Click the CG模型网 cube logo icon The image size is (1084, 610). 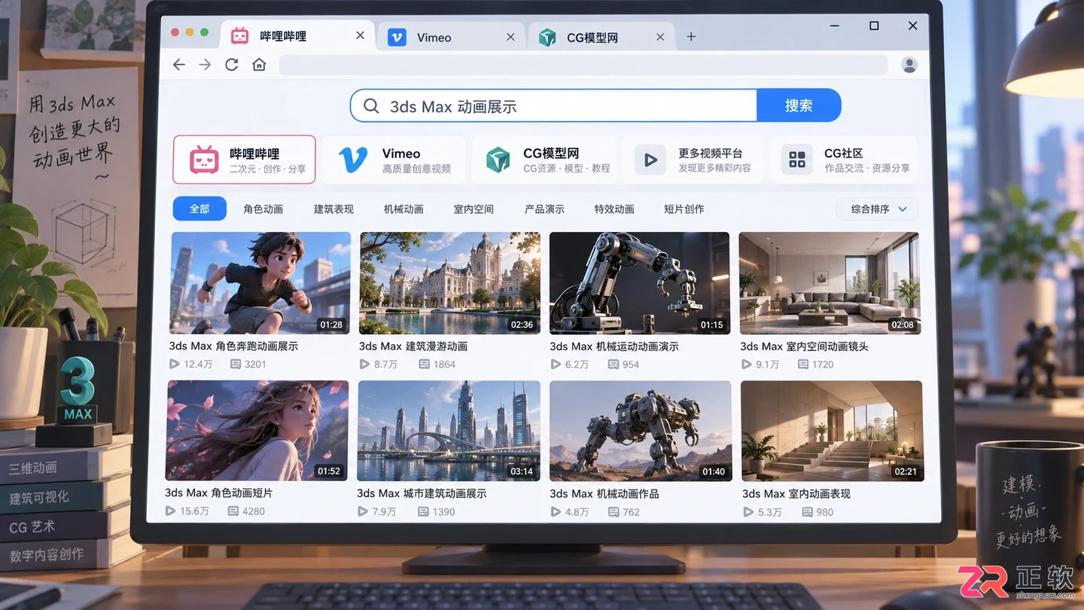pyautogui.click(x=498, y=160)
